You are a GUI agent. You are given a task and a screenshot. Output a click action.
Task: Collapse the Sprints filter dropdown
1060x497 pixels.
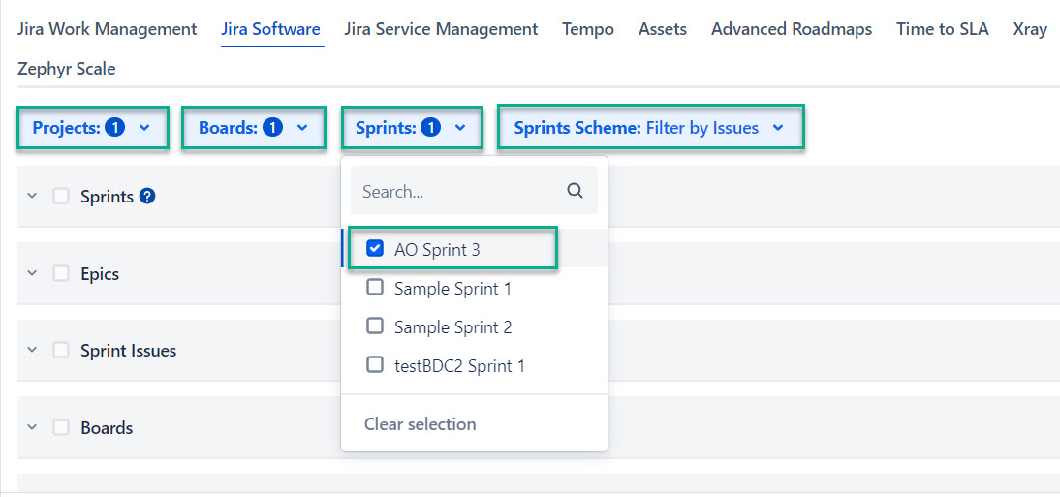tap(412, 127)
